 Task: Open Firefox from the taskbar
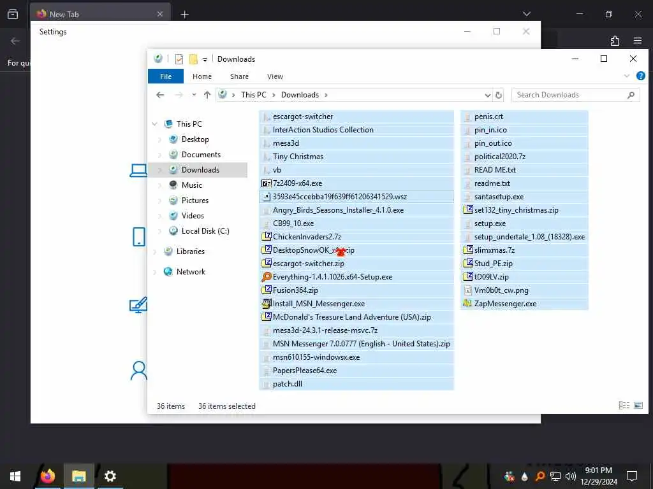(x=47, y=476)
